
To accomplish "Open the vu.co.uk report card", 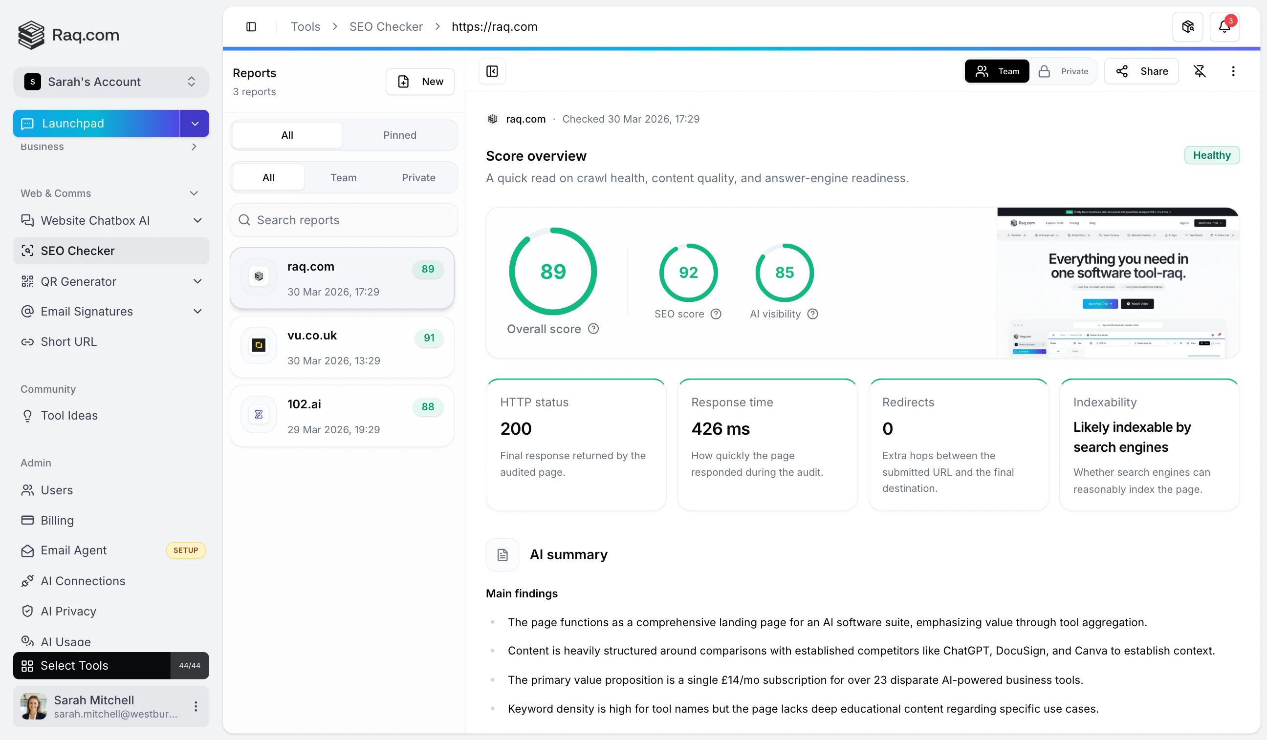I will (x=342, y=347).
